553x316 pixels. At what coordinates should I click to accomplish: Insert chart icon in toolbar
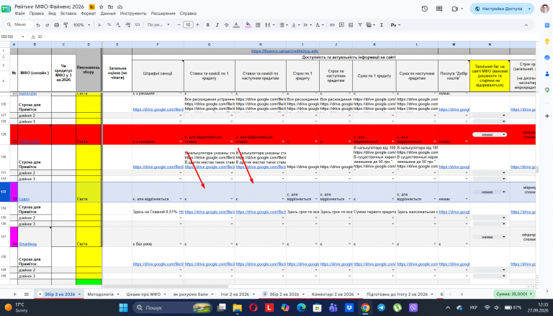click(x=351, y=25)
